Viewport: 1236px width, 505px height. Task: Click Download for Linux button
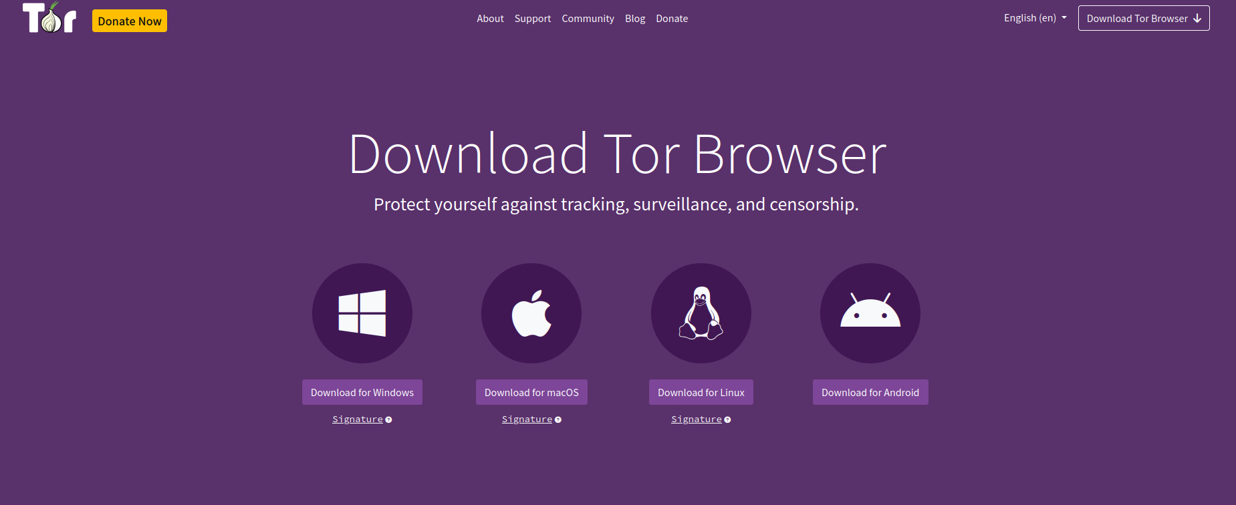tap(701, 392)
